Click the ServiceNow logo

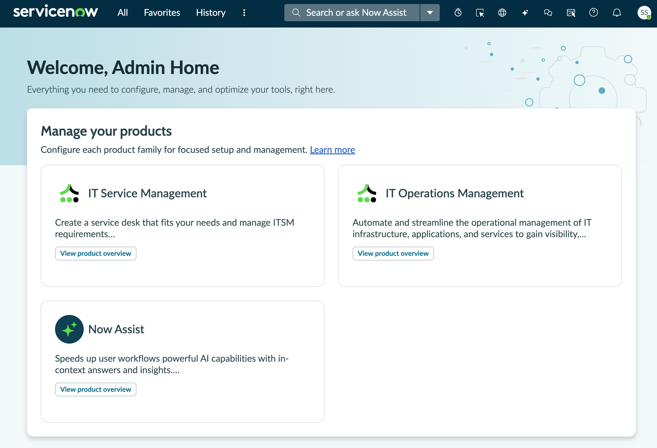(x=56, y=12)
